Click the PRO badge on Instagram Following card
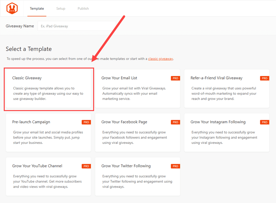This screenshot has height=203, width=276. tap(264, 122)
